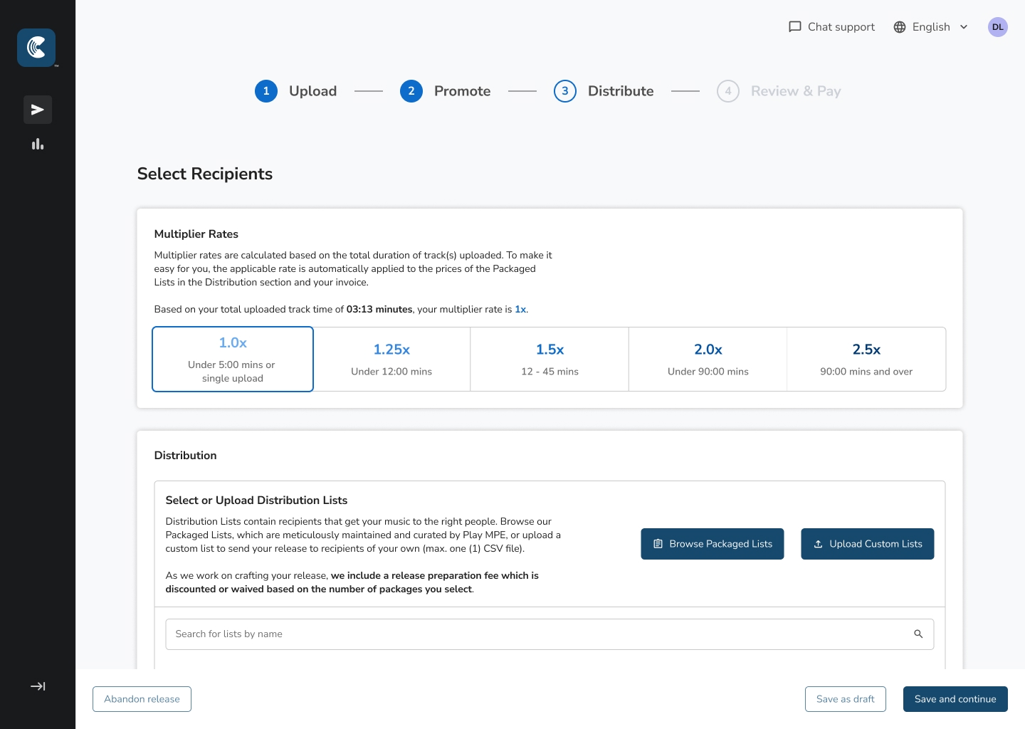The height and width of the screenshot is (729, 1025).
Task: Open the analytics bar chart icon
Action: [x=38, y=145]
